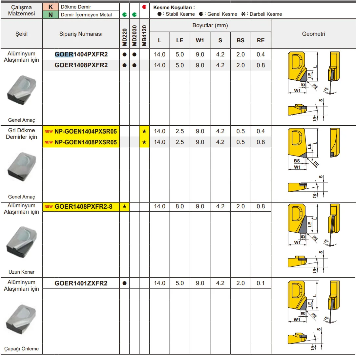Click the Sipariş Numarası column header
The width and height of the screenshot is (356, 355).
[81, 34]
